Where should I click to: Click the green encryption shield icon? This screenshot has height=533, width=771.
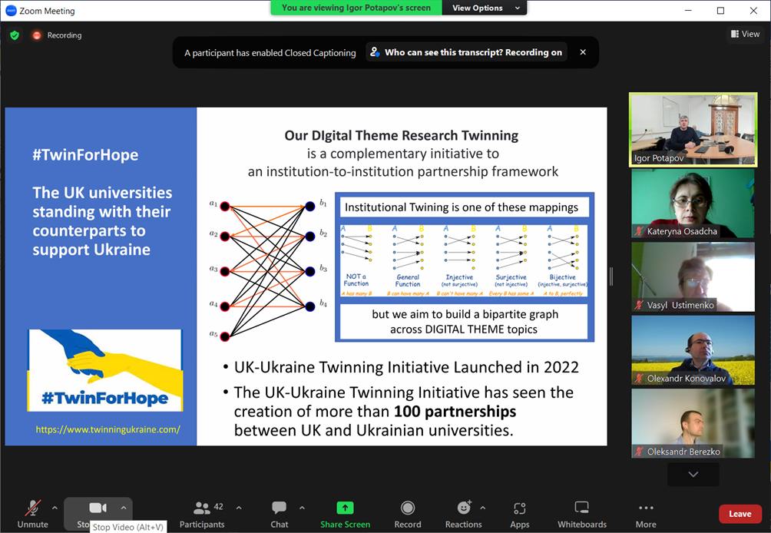(x=15, y=35)
